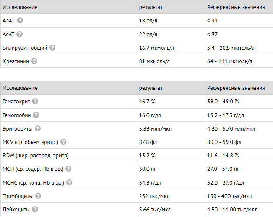The width and height of the screenshot is (273, 217).
Task: Click question icon next to Эритроциты
Action: (38, 128)
